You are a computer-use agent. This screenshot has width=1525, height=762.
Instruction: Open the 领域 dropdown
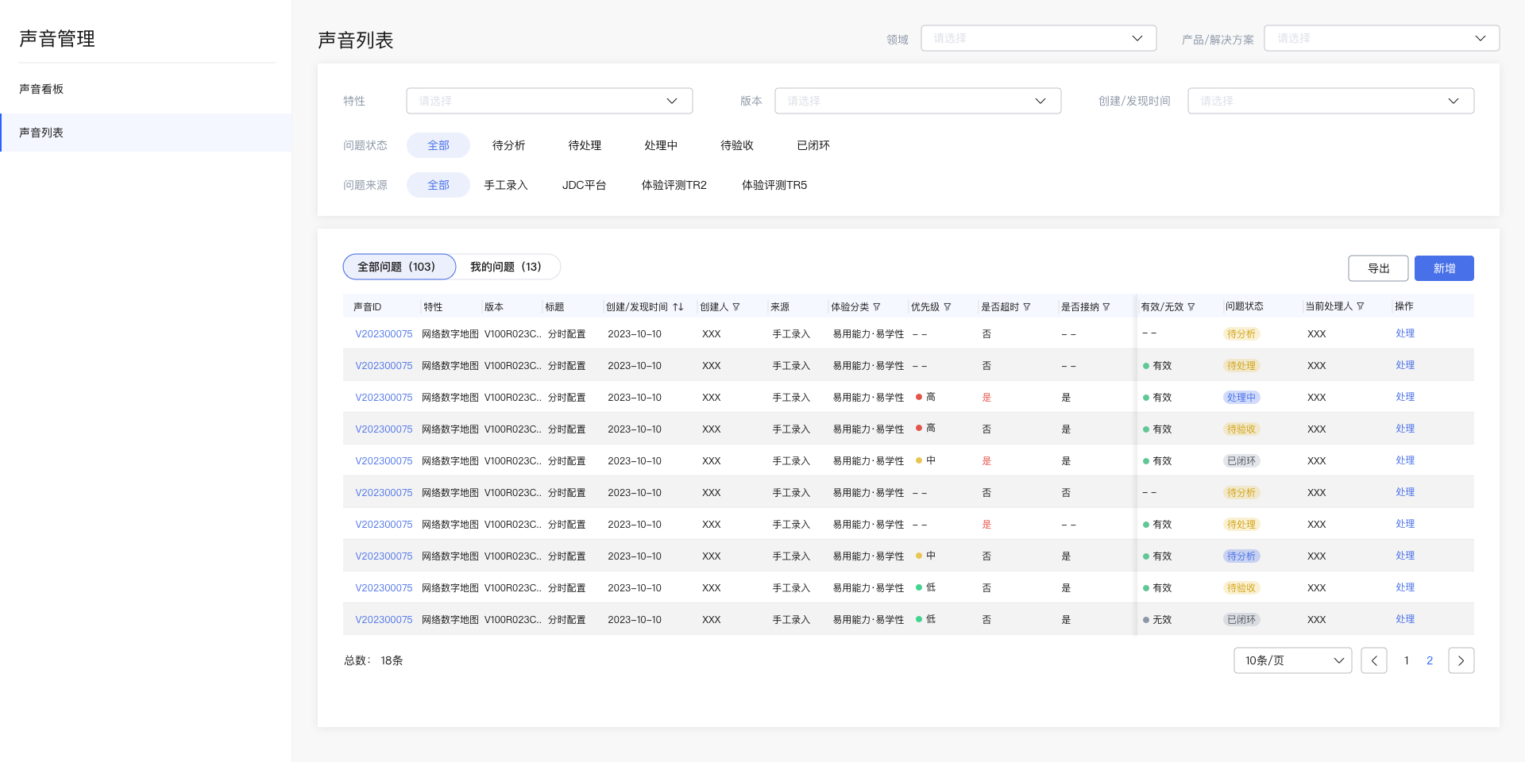point(1039,38)
